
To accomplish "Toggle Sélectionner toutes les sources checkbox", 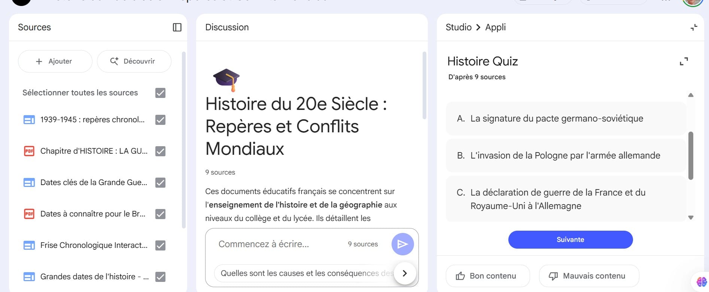I will tap(160, 93).
